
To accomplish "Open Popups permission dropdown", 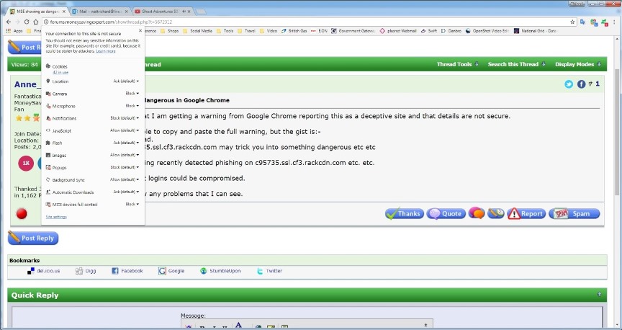I will pyautogui.click(x=125, y=167).
